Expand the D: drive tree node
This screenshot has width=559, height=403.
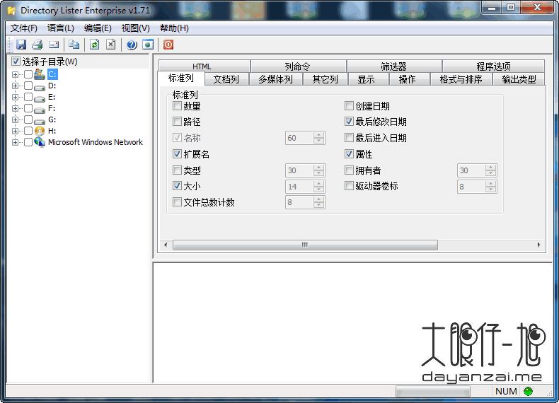tap(15, 86)
